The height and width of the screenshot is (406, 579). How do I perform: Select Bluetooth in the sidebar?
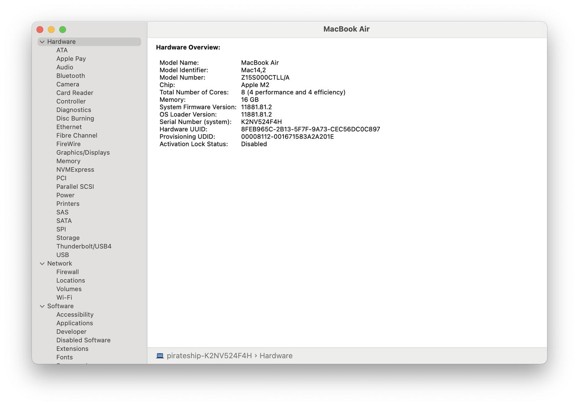point(71,76)
